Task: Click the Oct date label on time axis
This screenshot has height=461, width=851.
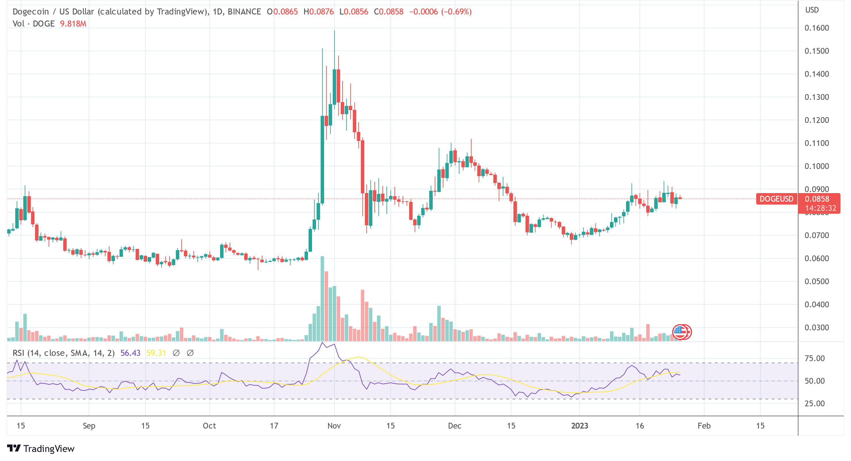Action: (x=209, y=426)
